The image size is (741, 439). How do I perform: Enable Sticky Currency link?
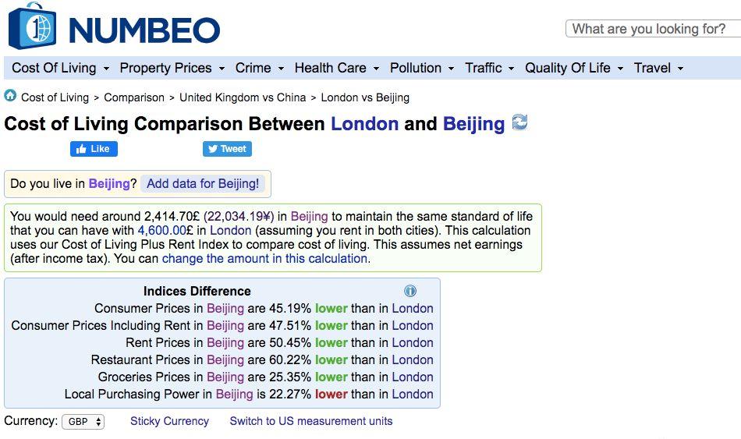[169, 421]
